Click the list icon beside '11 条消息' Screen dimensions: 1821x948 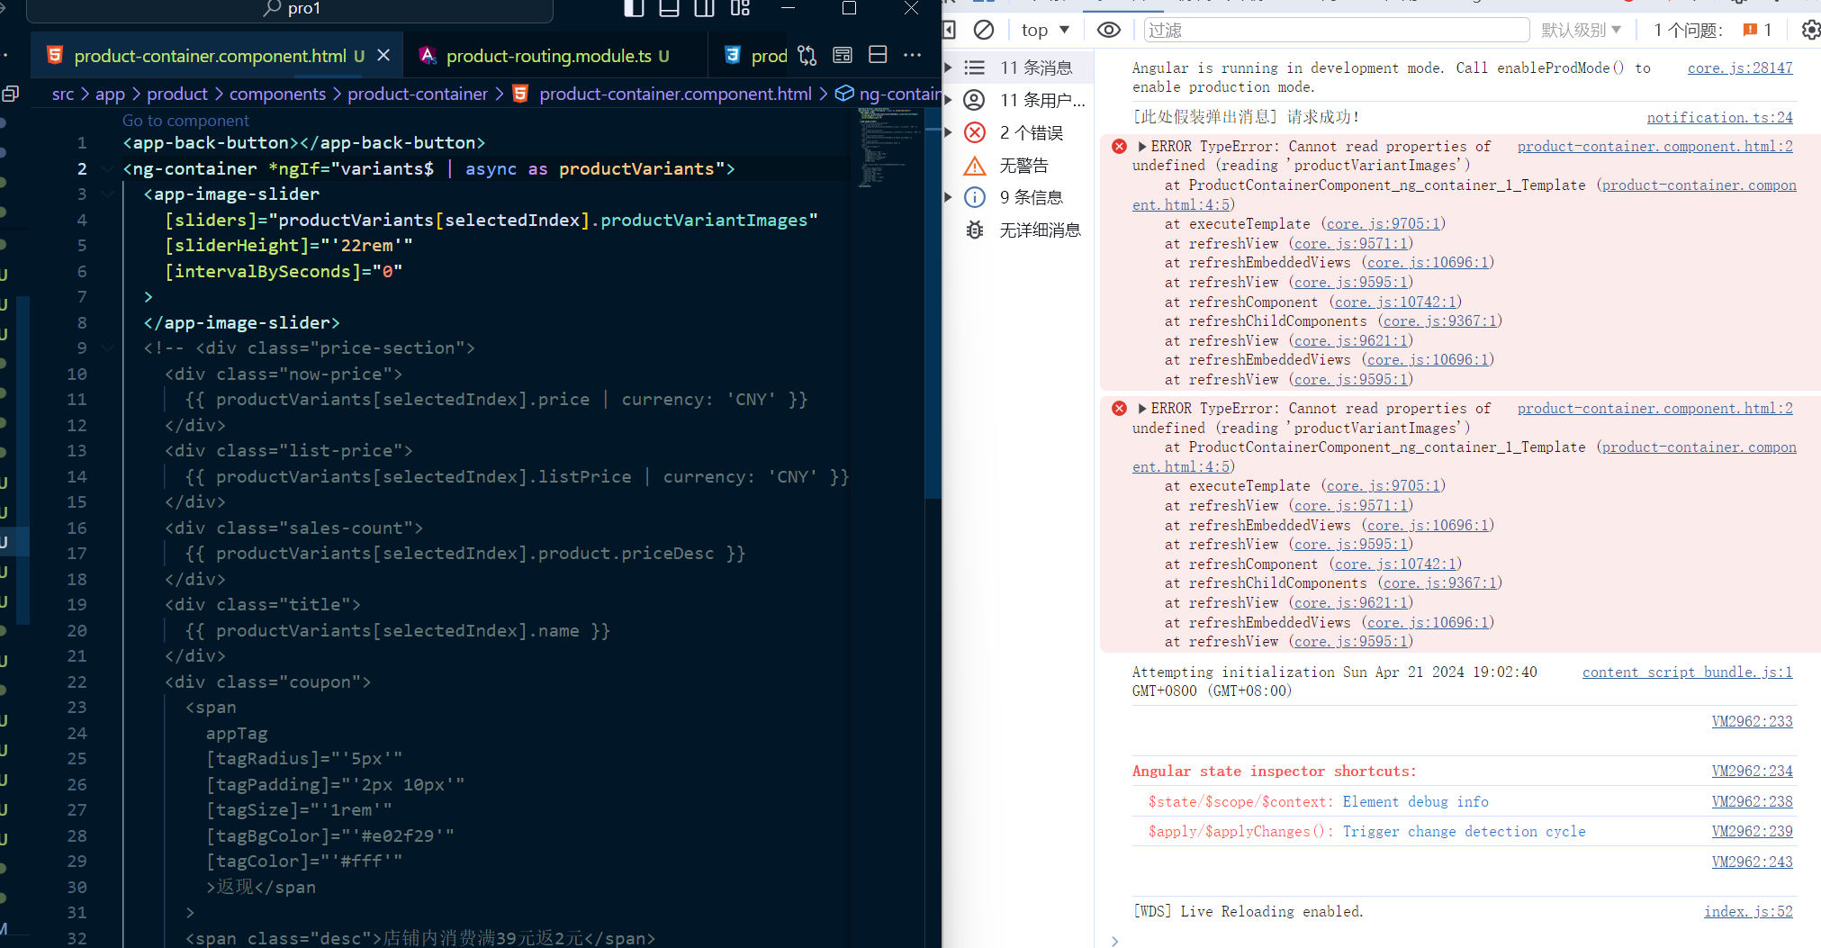click(x=975, y=68)
